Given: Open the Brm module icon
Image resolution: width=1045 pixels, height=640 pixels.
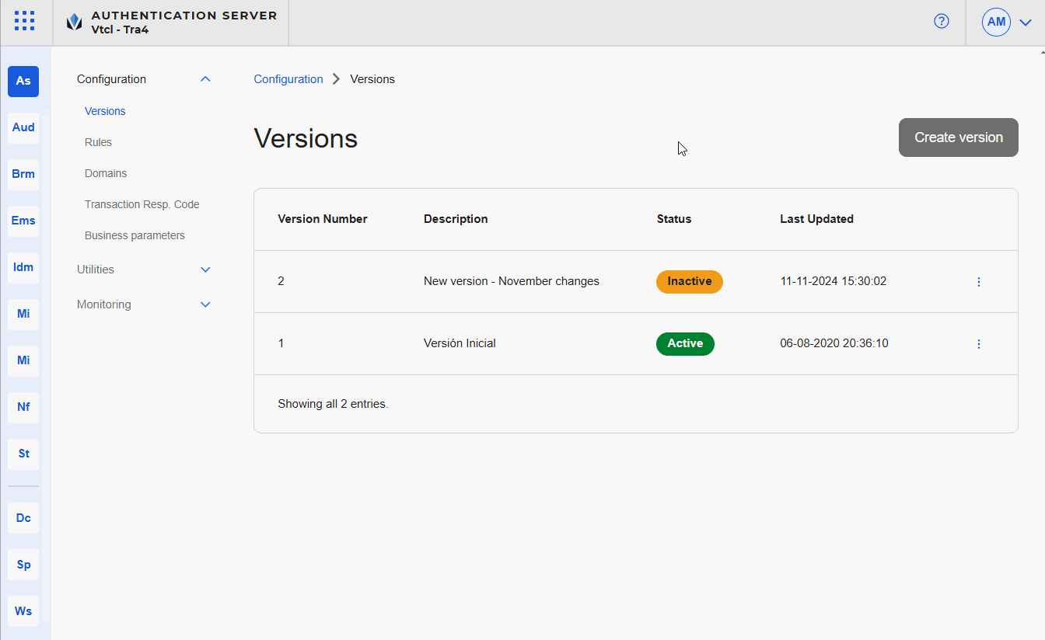Looking at the screenshot, I should [x=23, y=174].
